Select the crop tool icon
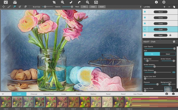Image resolution: width=178 pixels, height=110 pixels. 54,2
